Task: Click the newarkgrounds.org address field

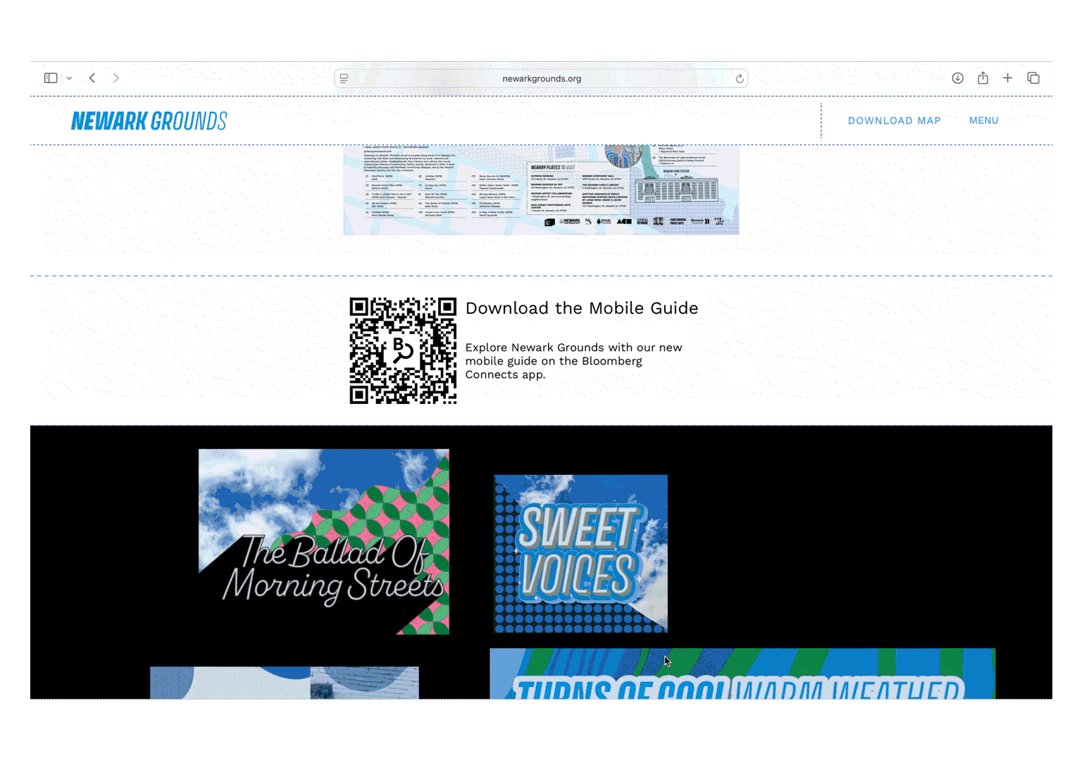Action: point(541,78)
